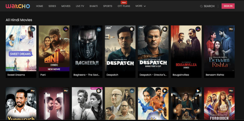Click play-logo badge on colorful dancing couple poster
244x121 pixels.
tap(165, 91)
